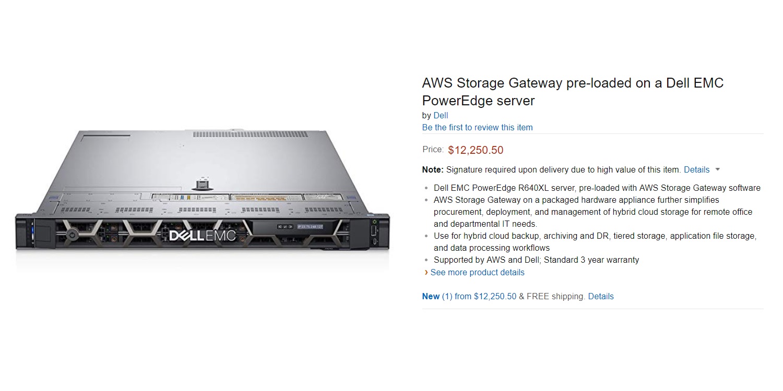
Task: Select the PowerEdge R640XL server bullet point
Action: pos(597,188)
